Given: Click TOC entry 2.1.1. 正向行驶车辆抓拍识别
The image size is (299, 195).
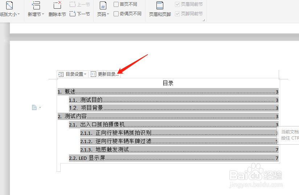Looking at the screenshot, I should point(179,133).
